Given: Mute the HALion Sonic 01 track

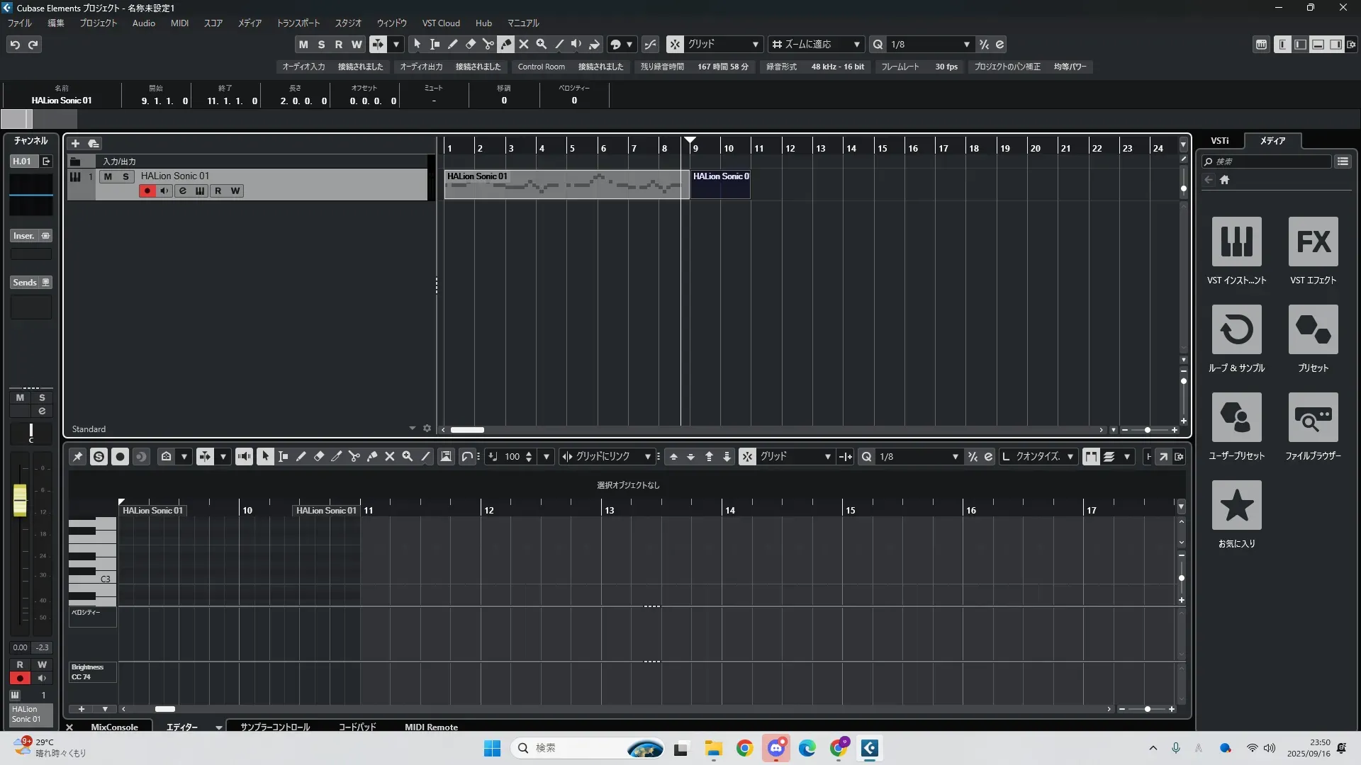Looking at the screenshot, I should point(108,176).
